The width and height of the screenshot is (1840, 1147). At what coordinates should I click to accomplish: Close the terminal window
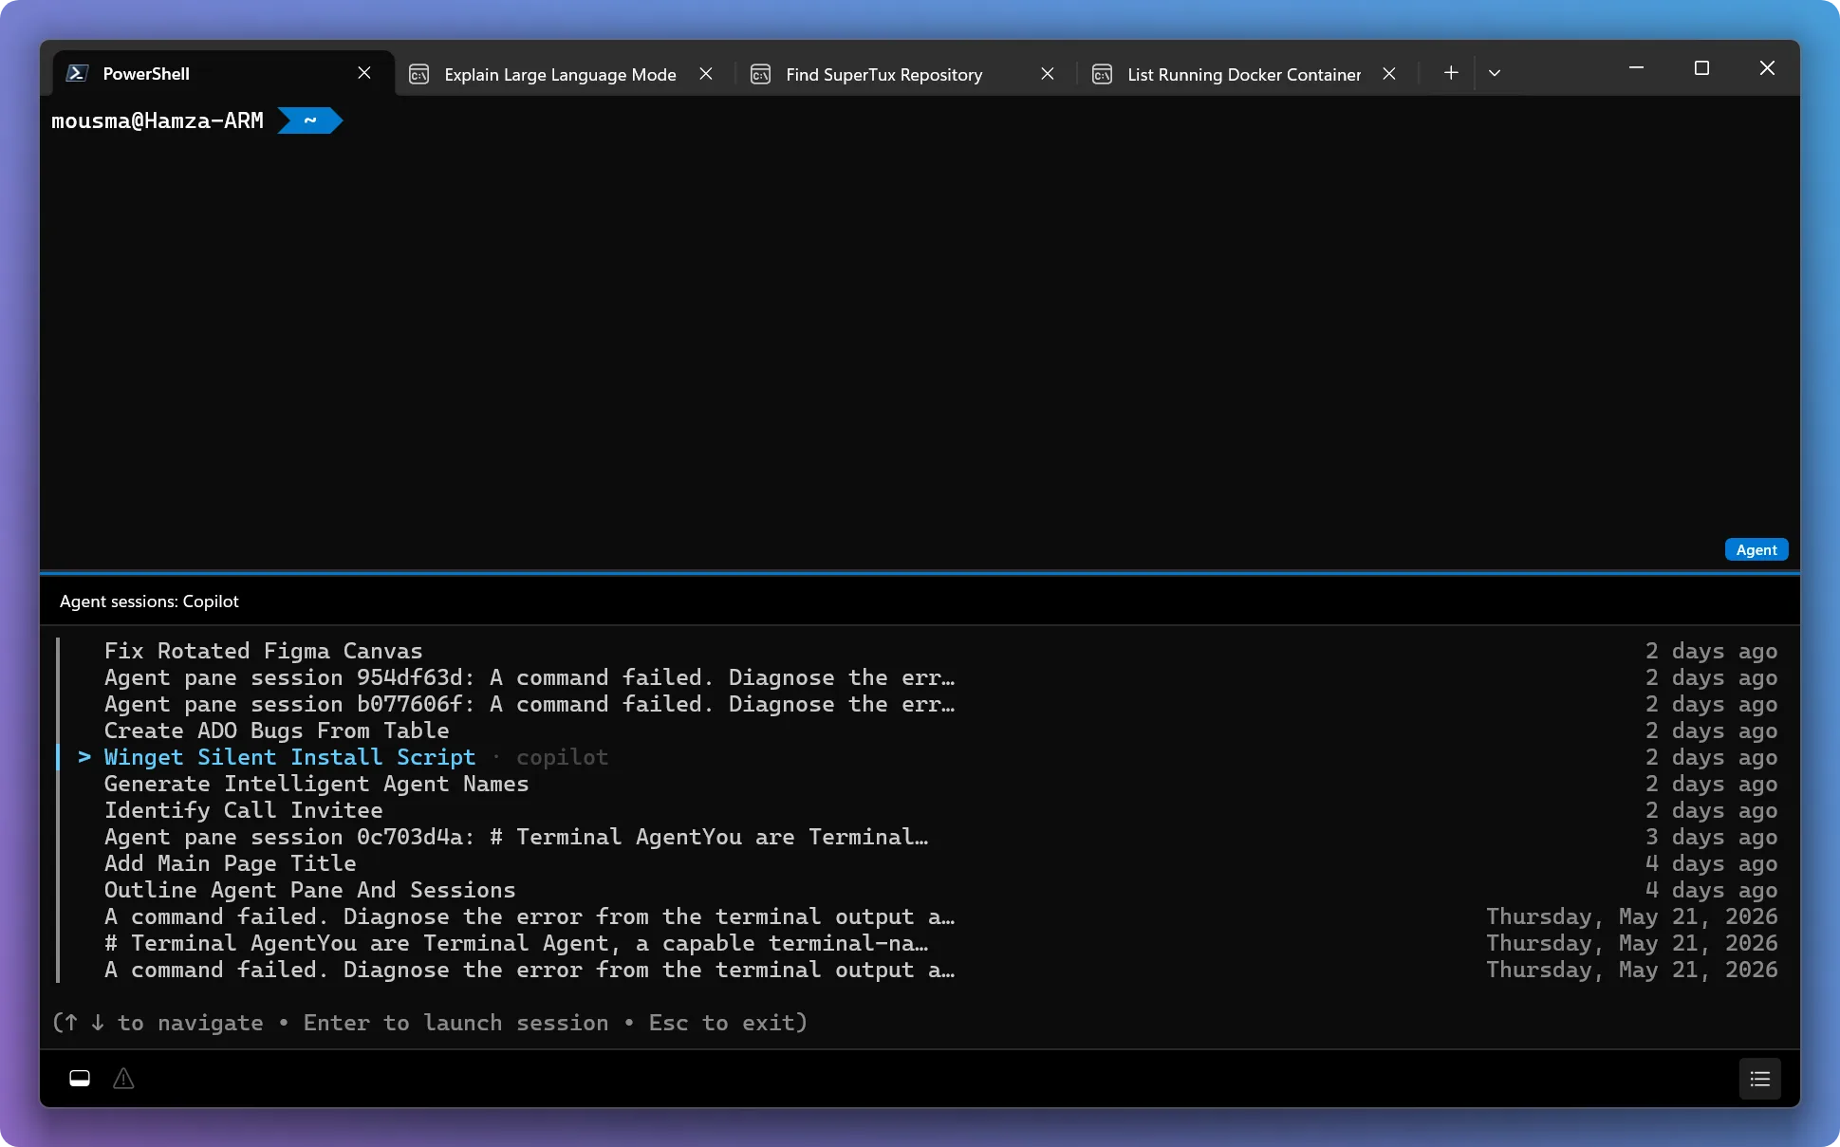tap(1767, 68)
